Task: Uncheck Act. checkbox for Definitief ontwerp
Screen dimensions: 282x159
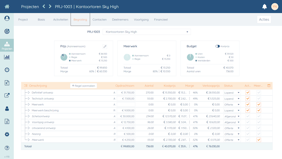Action: coord(248,92)
